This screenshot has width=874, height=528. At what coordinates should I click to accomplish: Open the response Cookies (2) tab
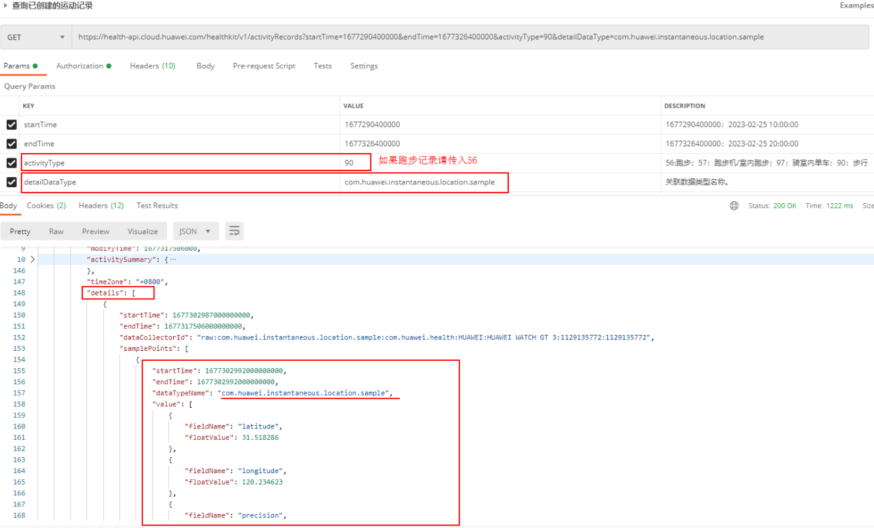click(x=46, y=206)
